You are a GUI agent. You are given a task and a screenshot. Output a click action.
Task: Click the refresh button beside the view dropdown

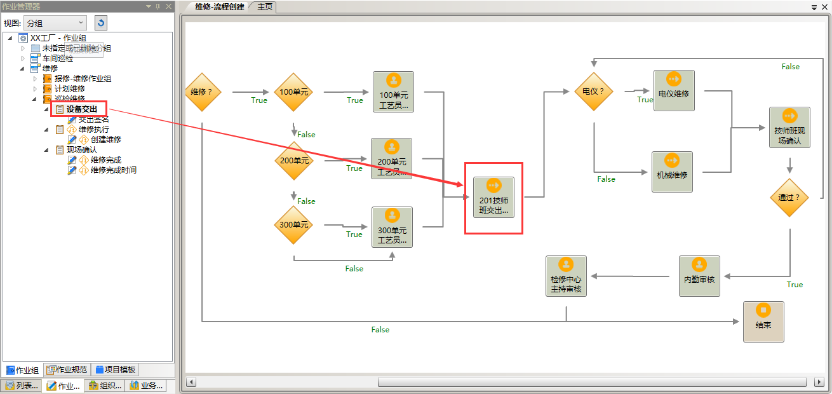click(100, 23)
